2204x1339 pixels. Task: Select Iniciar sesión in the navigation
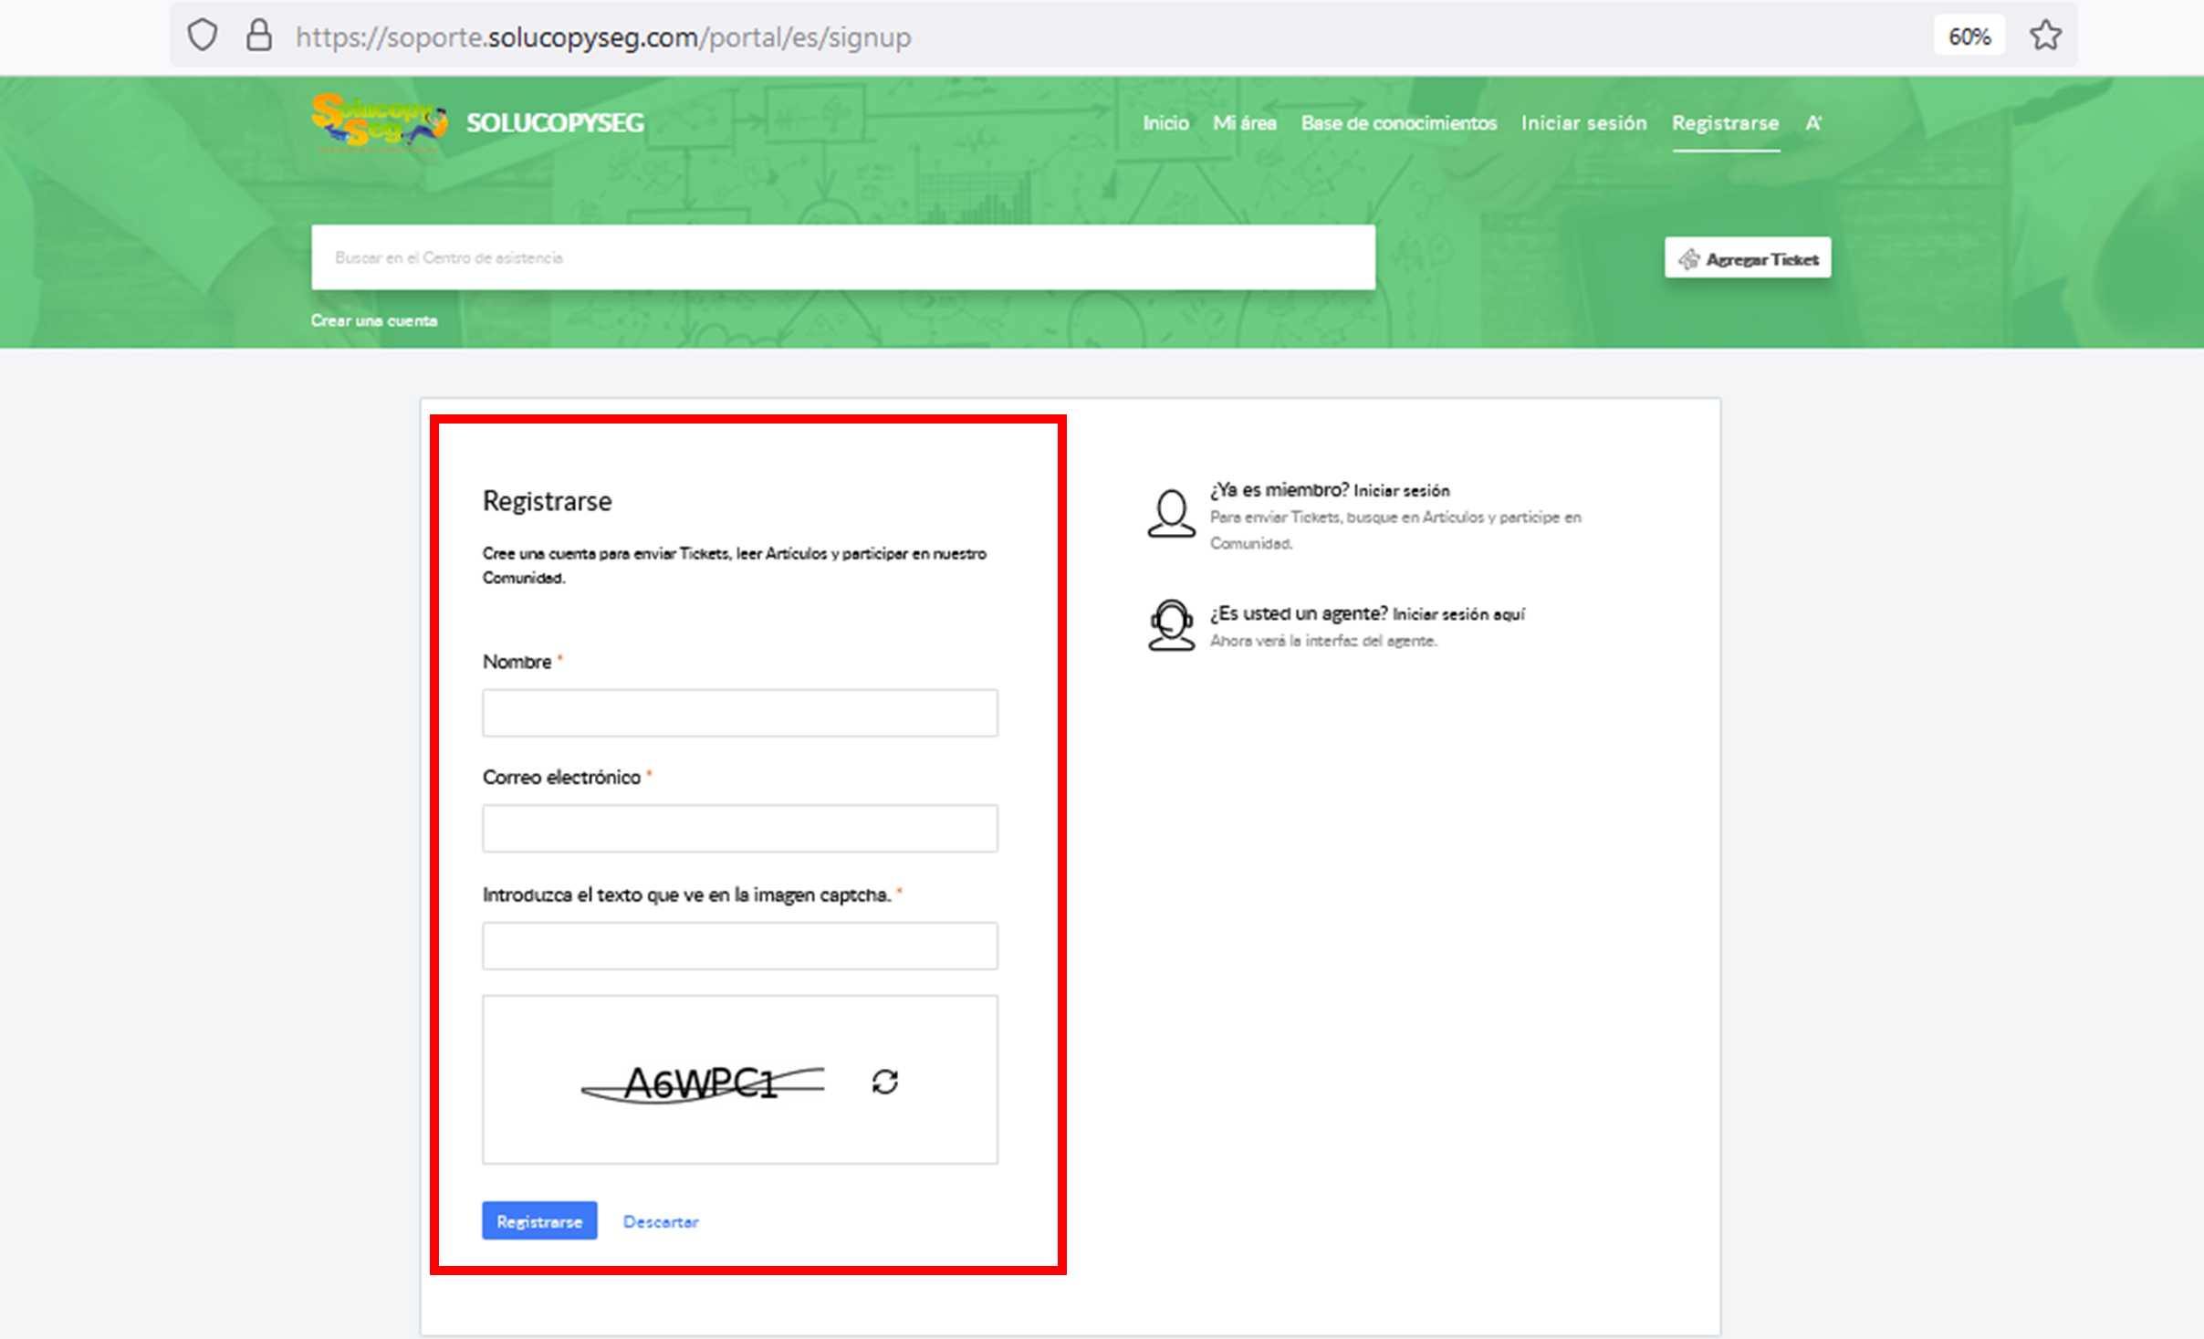click(1583, 122)
